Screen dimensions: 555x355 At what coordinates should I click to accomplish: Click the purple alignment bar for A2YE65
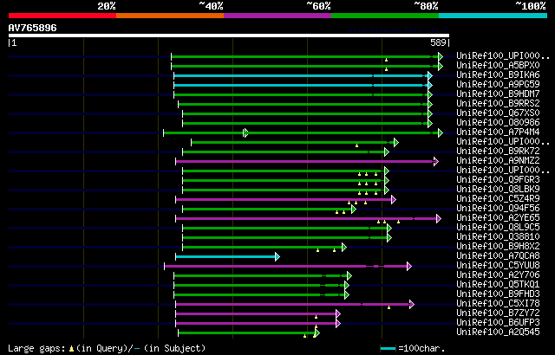pos(309,219)
